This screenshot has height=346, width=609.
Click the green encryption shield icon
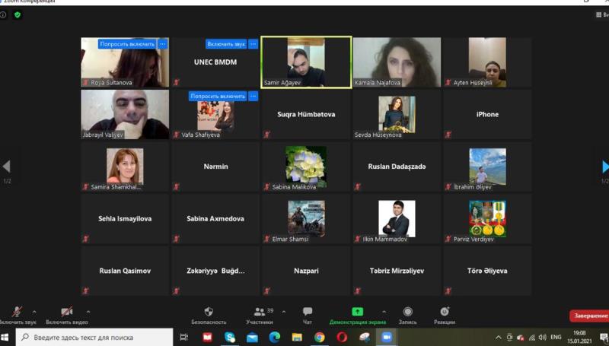pos(17,15)
